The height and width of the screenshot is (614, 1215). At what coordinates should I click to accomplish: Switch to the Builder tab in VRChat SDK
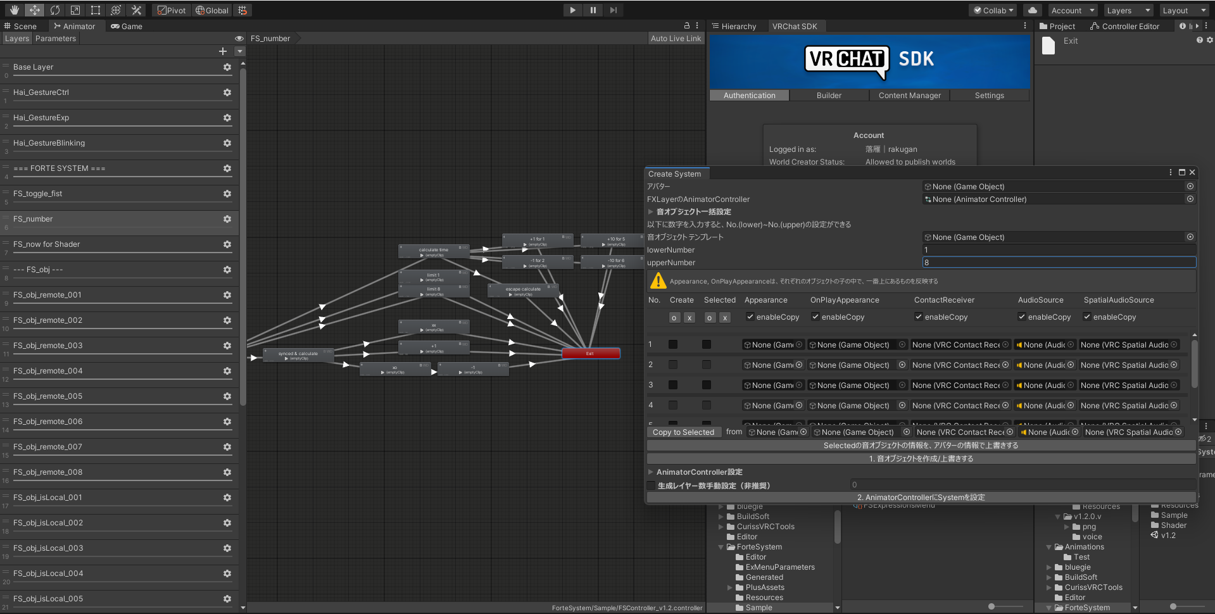(828, 95)
